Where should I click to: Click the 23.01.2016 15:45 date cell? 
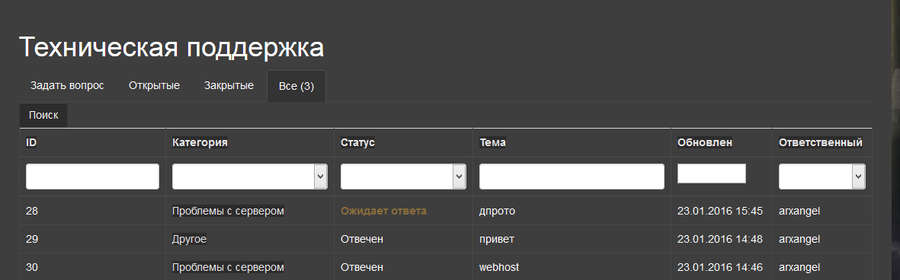[719, 211]
